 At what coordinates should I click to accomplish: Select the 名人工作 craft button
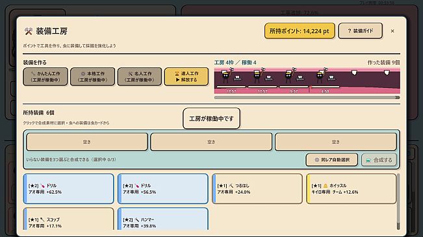[140, 76]
